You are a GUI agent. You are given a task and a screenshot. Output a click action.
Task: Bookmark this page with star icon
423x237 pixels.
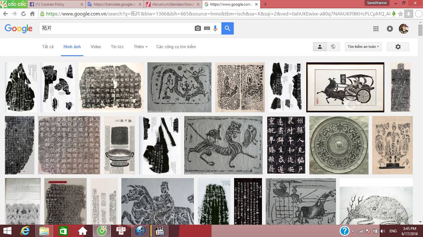[x=400, y=14]
